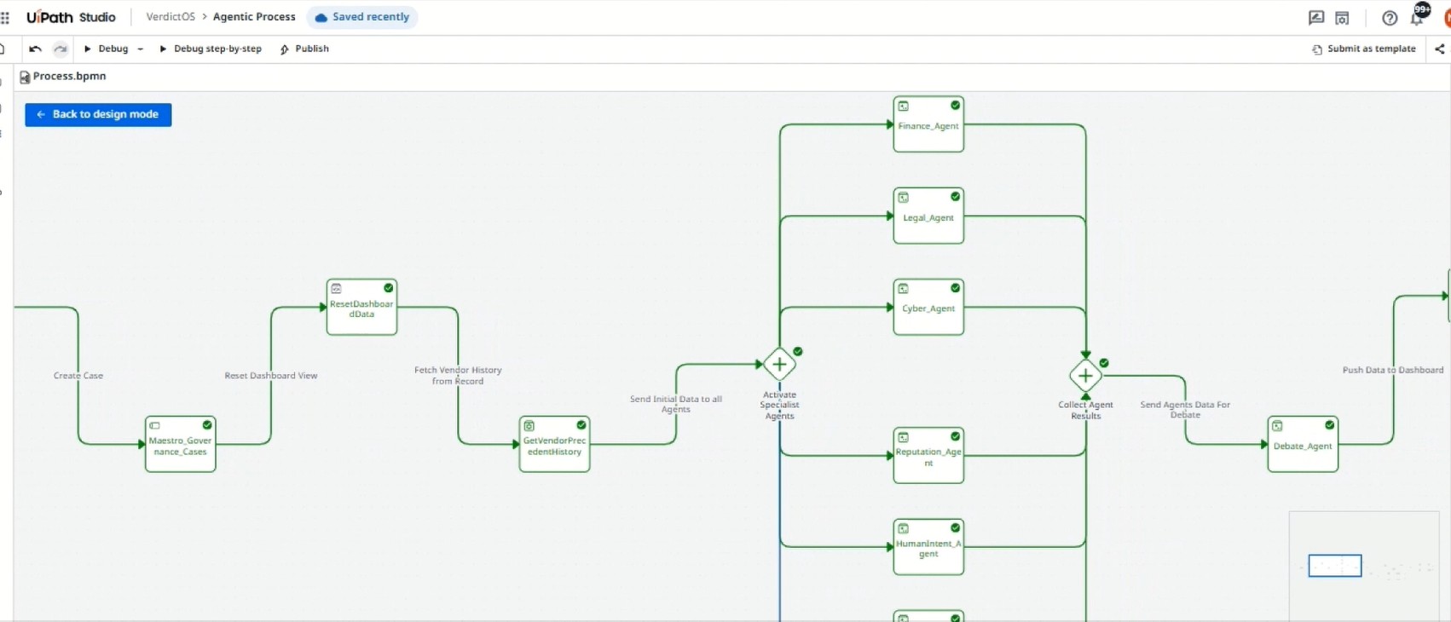Viewport: 1451px width, 622px height.
Task: Click green success check on Legal_Agent
Action: point(955,197)
